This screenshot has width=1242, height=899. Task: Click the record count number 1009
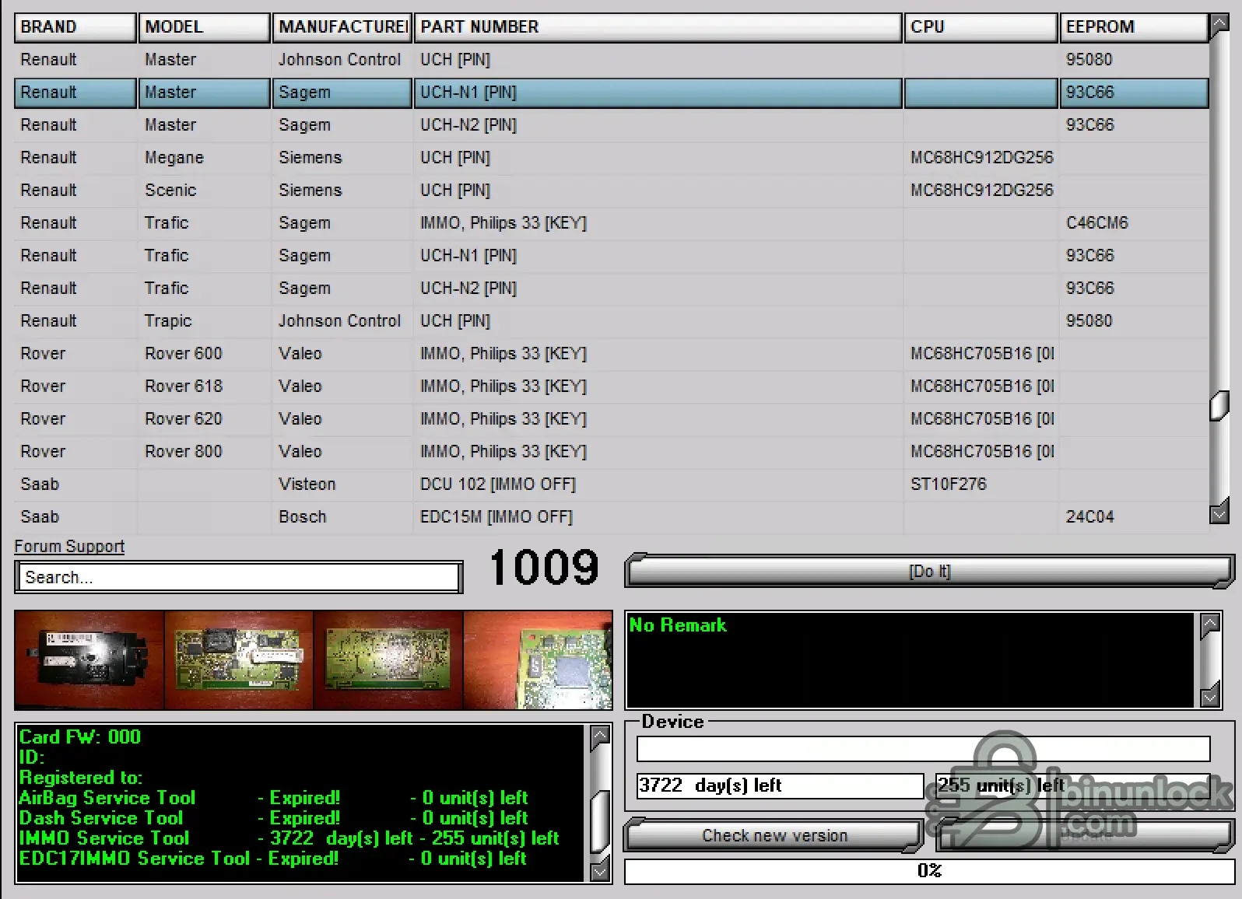point(544,567)
